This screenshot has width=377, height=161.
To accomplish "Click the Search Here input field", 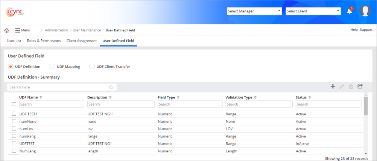I will (x=58, y=87).
